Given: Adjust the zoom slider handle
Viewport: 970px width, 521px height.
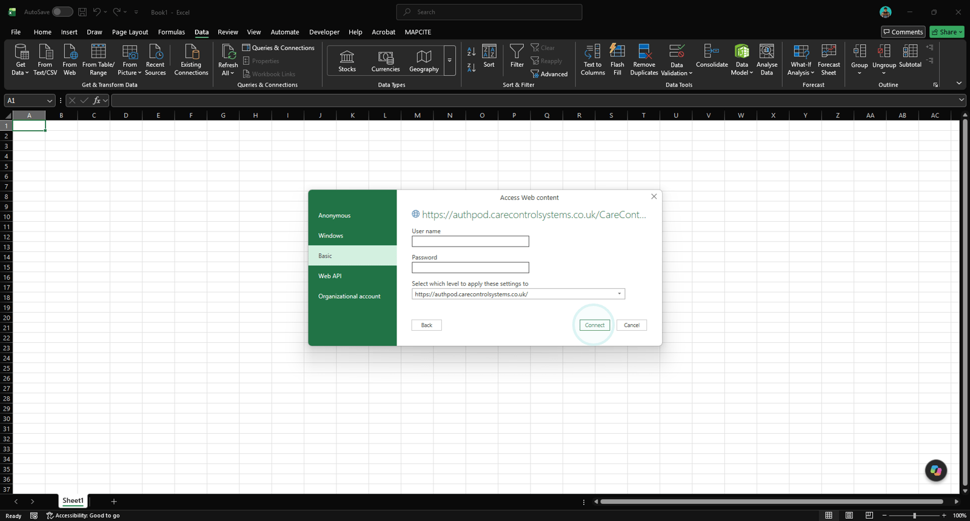Looking at the screenshot, I should 914,516.
